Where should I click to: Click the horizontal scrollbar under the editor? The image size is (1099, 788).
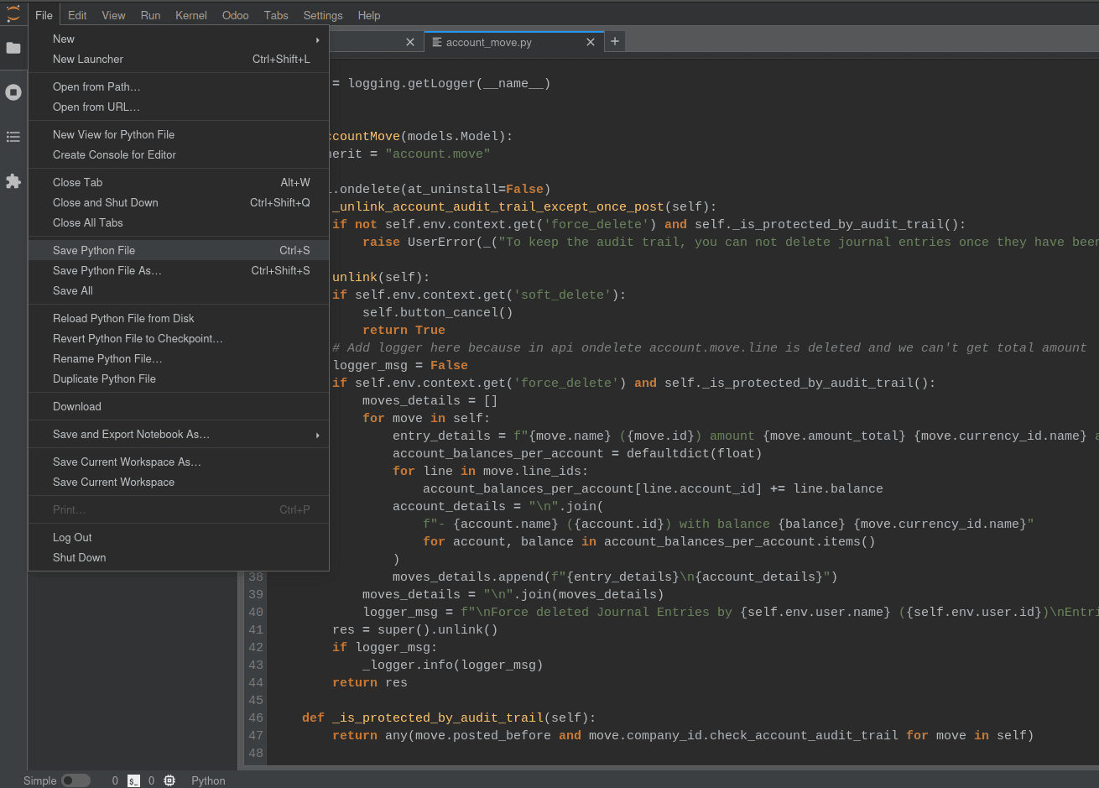[x=671, y=766]
